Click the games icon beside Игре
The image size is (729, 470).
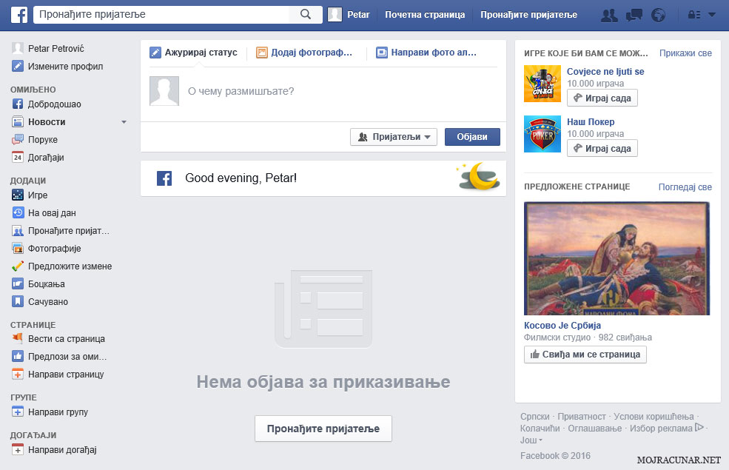pyautogui.click(x=18, y=195)
